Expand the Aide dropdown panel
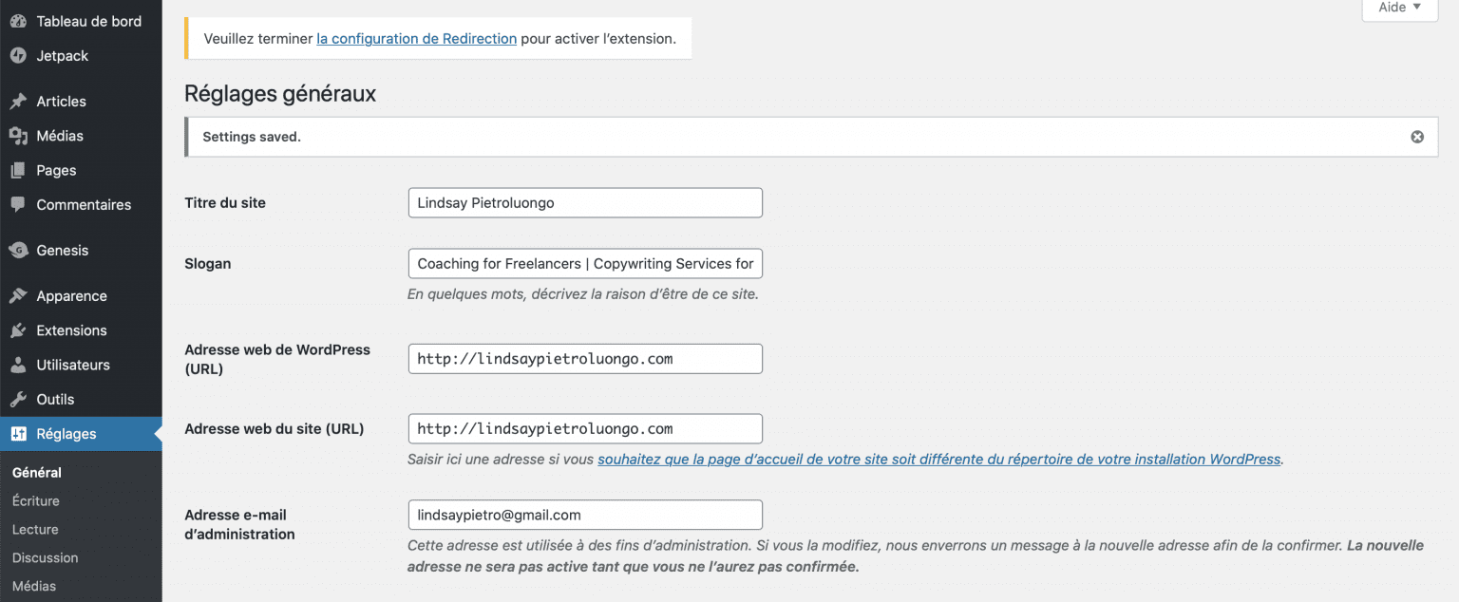 click(x=1398, y=8)
